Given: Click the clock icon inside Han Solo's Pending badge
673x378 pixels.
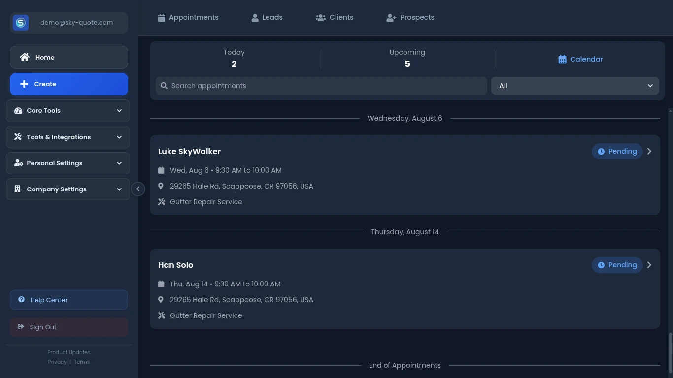Looking at the screenshot, I should (x=601, y=265).
